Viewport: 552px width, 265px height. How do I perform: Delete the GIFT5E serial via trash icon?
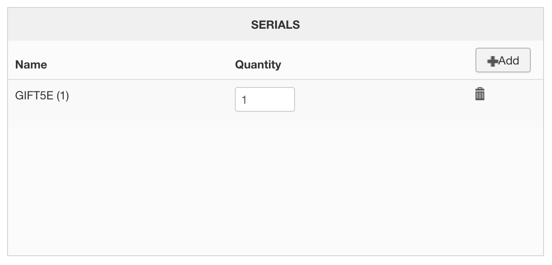point(480,94)
